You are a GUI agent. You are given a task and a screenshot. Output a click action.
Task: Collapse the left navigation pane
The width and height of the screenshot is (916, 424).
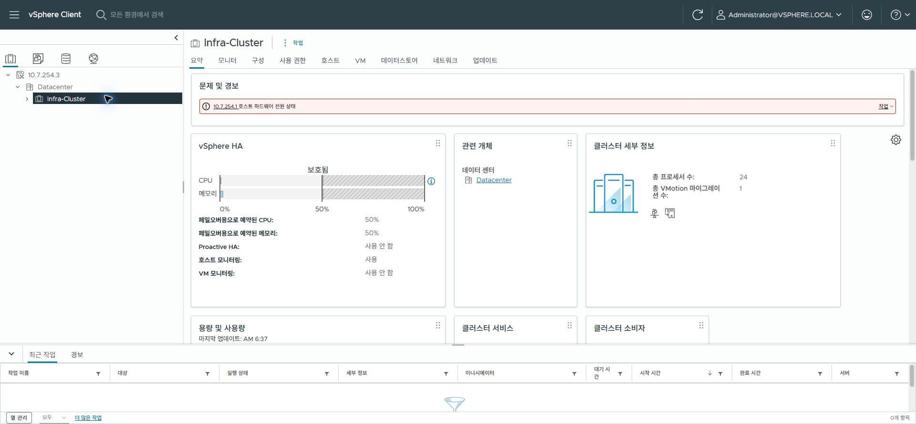tap(176, 38)
